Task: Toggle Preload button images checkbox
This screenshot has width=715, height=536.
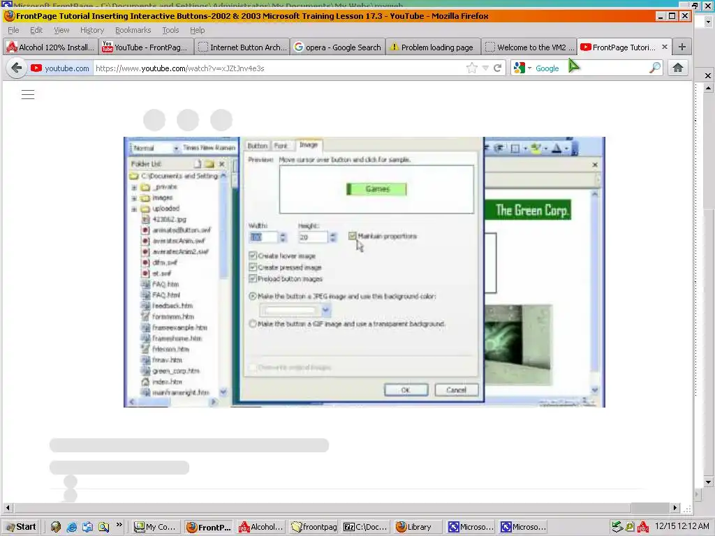Action: 253,278
